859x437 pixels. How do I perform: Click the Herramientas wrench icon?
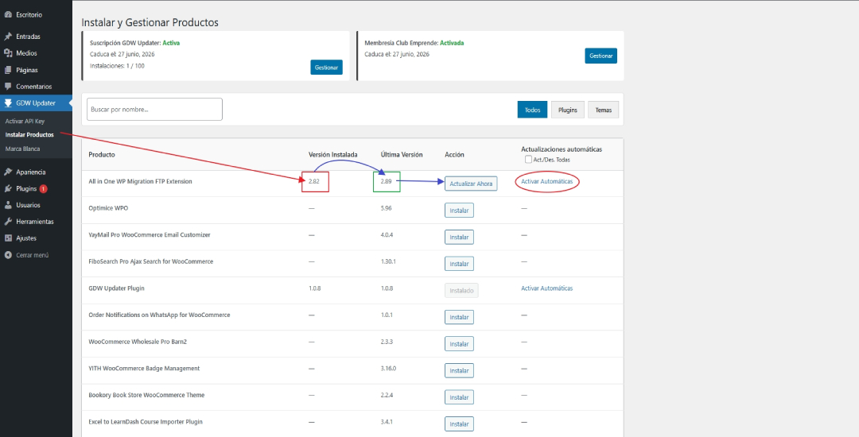pos(8,222)
